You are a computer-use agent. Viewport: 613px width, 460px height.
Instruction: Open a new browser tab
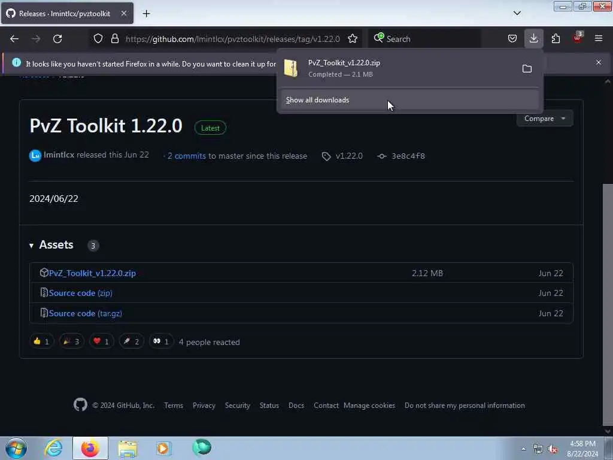[146, 14]
